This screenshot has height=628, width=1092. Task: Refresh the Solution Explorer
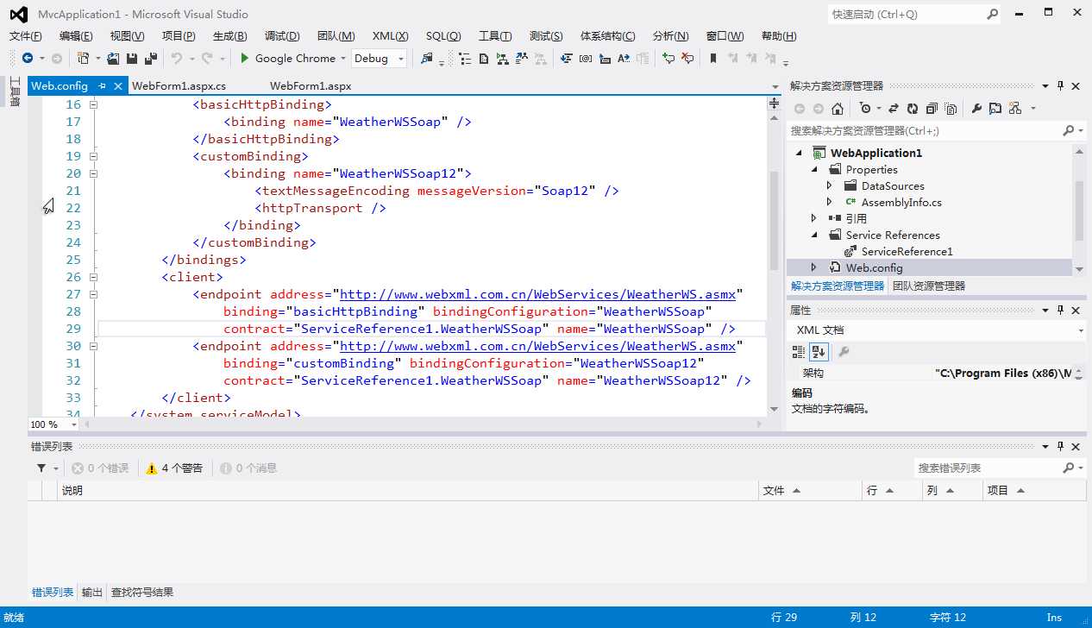coord(913,109)
